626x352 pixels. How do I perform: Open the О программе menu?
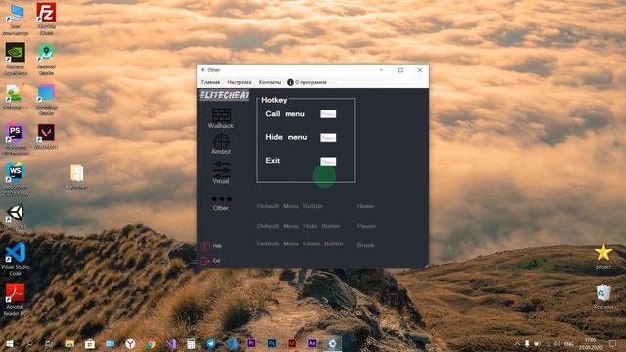click(x=311, y=82)
